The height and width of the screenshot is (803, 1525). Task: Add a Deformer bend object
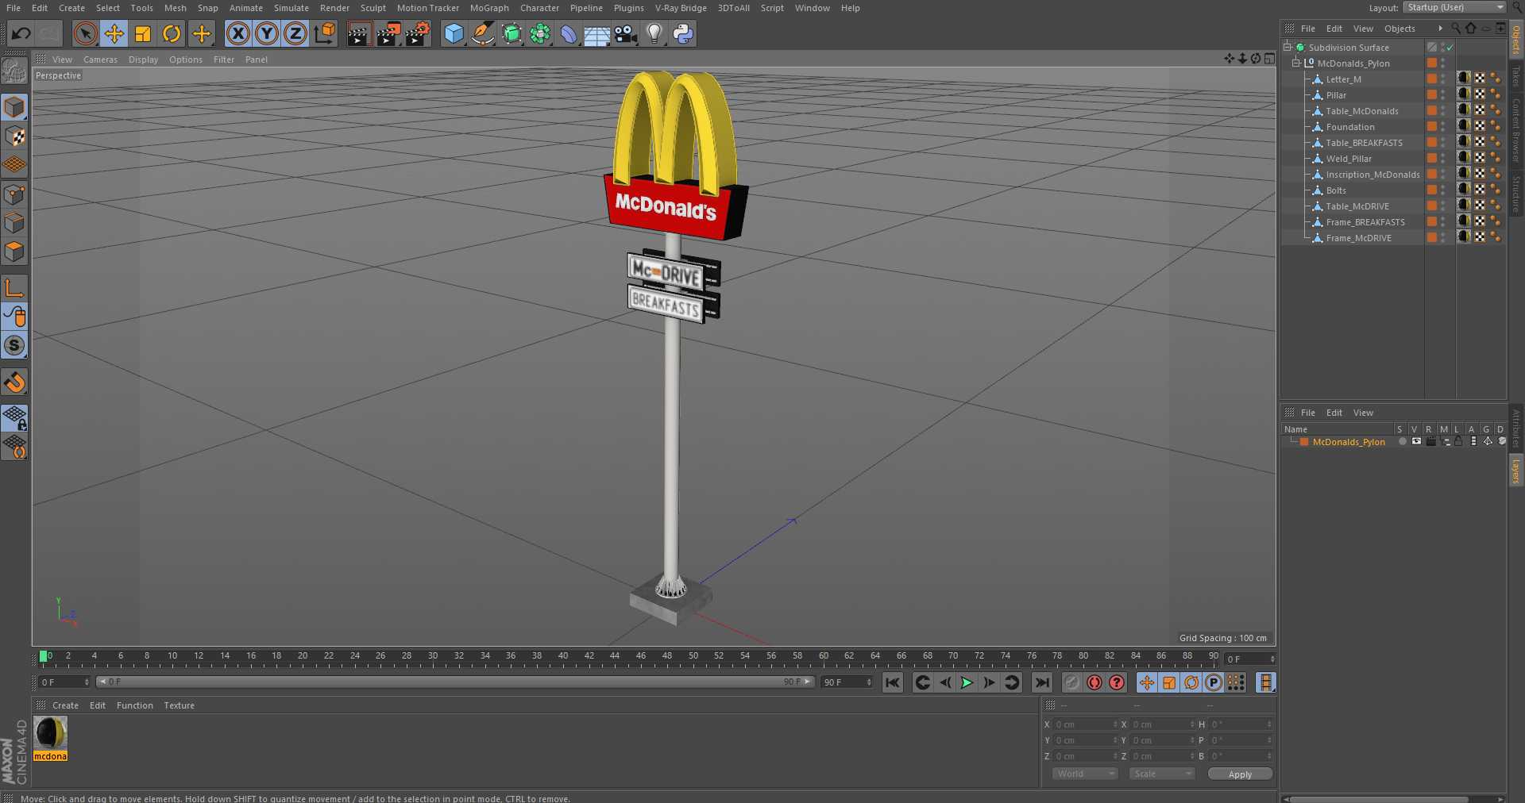[x=569, y=33]
